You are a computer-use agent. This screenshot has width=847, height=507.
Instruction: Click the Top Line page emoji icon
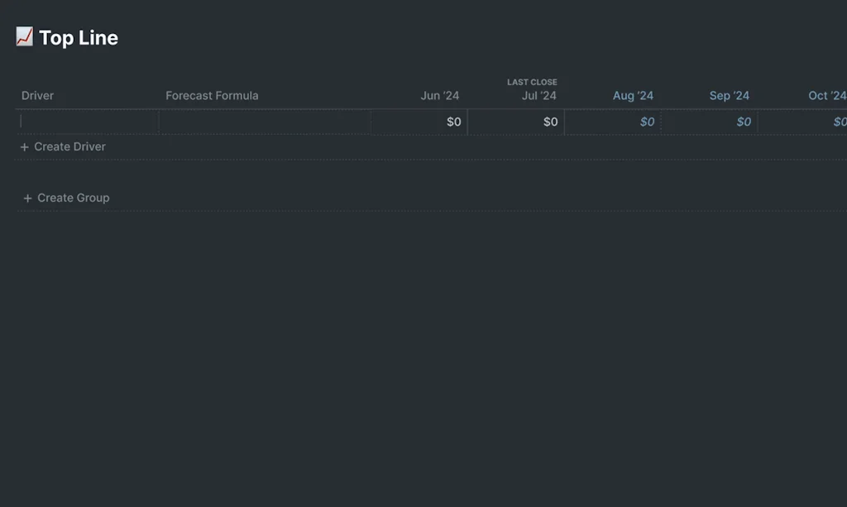click(x=24, y=36)
